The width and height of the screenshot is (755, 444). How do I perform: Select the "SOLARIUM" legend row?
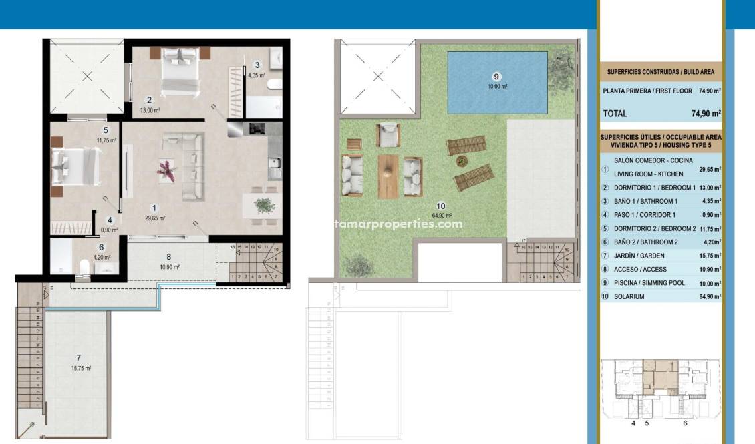pos(661,297)
